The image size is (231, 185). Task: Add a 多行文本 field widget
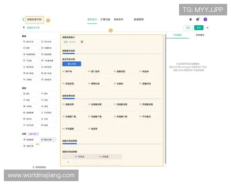[48, 42]
